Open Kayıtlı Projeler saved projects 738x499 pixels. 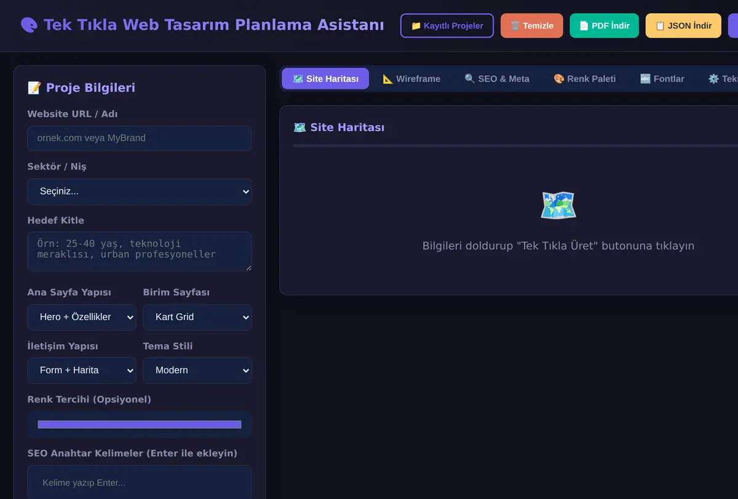(x=447, y=26)
